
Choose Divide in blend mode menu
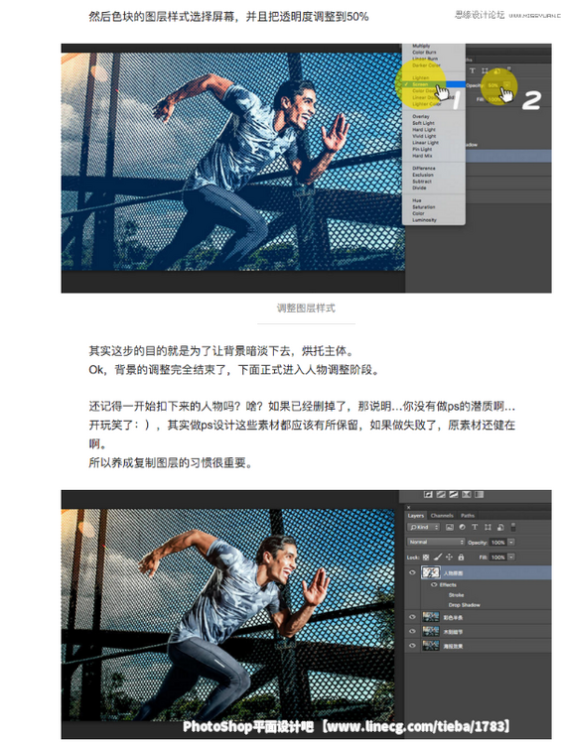coord(434,187)
